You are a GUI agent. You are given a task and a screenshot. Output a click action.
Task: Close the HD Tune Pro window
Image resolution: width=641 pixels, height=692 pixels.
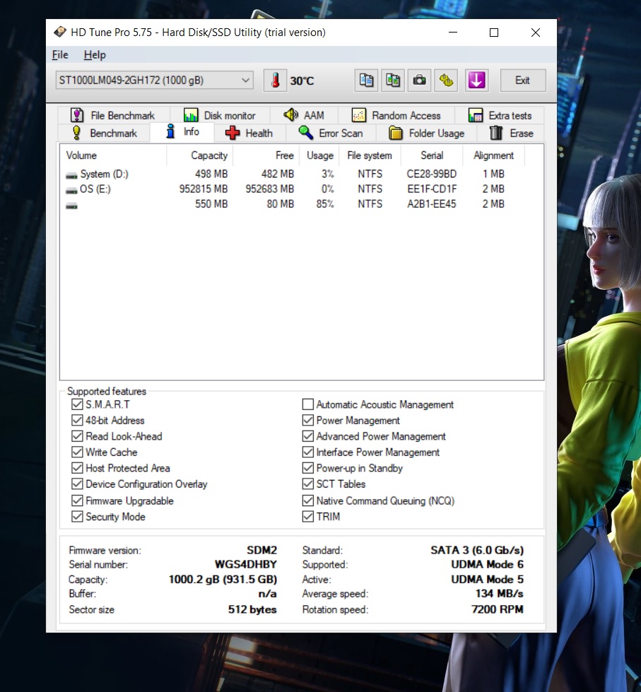click(536, 33)
